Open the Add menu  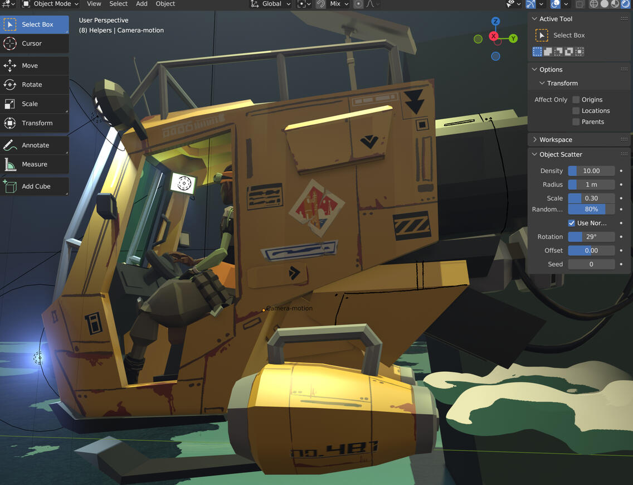coord(142,4)
